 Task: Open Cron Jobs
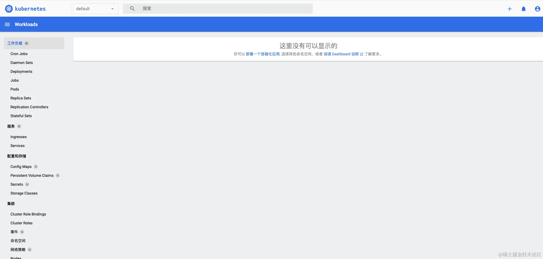point(19,54)
